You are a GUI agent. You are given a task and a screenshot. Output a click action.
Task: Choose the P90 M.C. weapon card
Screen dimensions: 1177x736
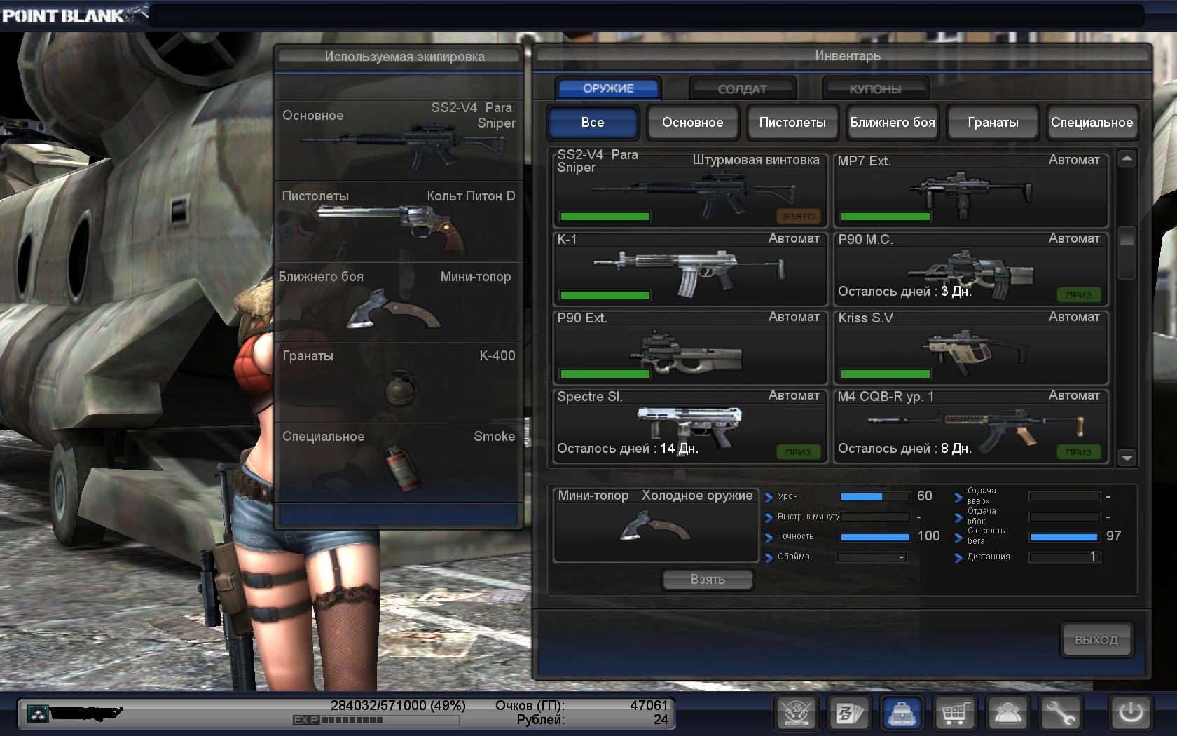tap(970, 268)
